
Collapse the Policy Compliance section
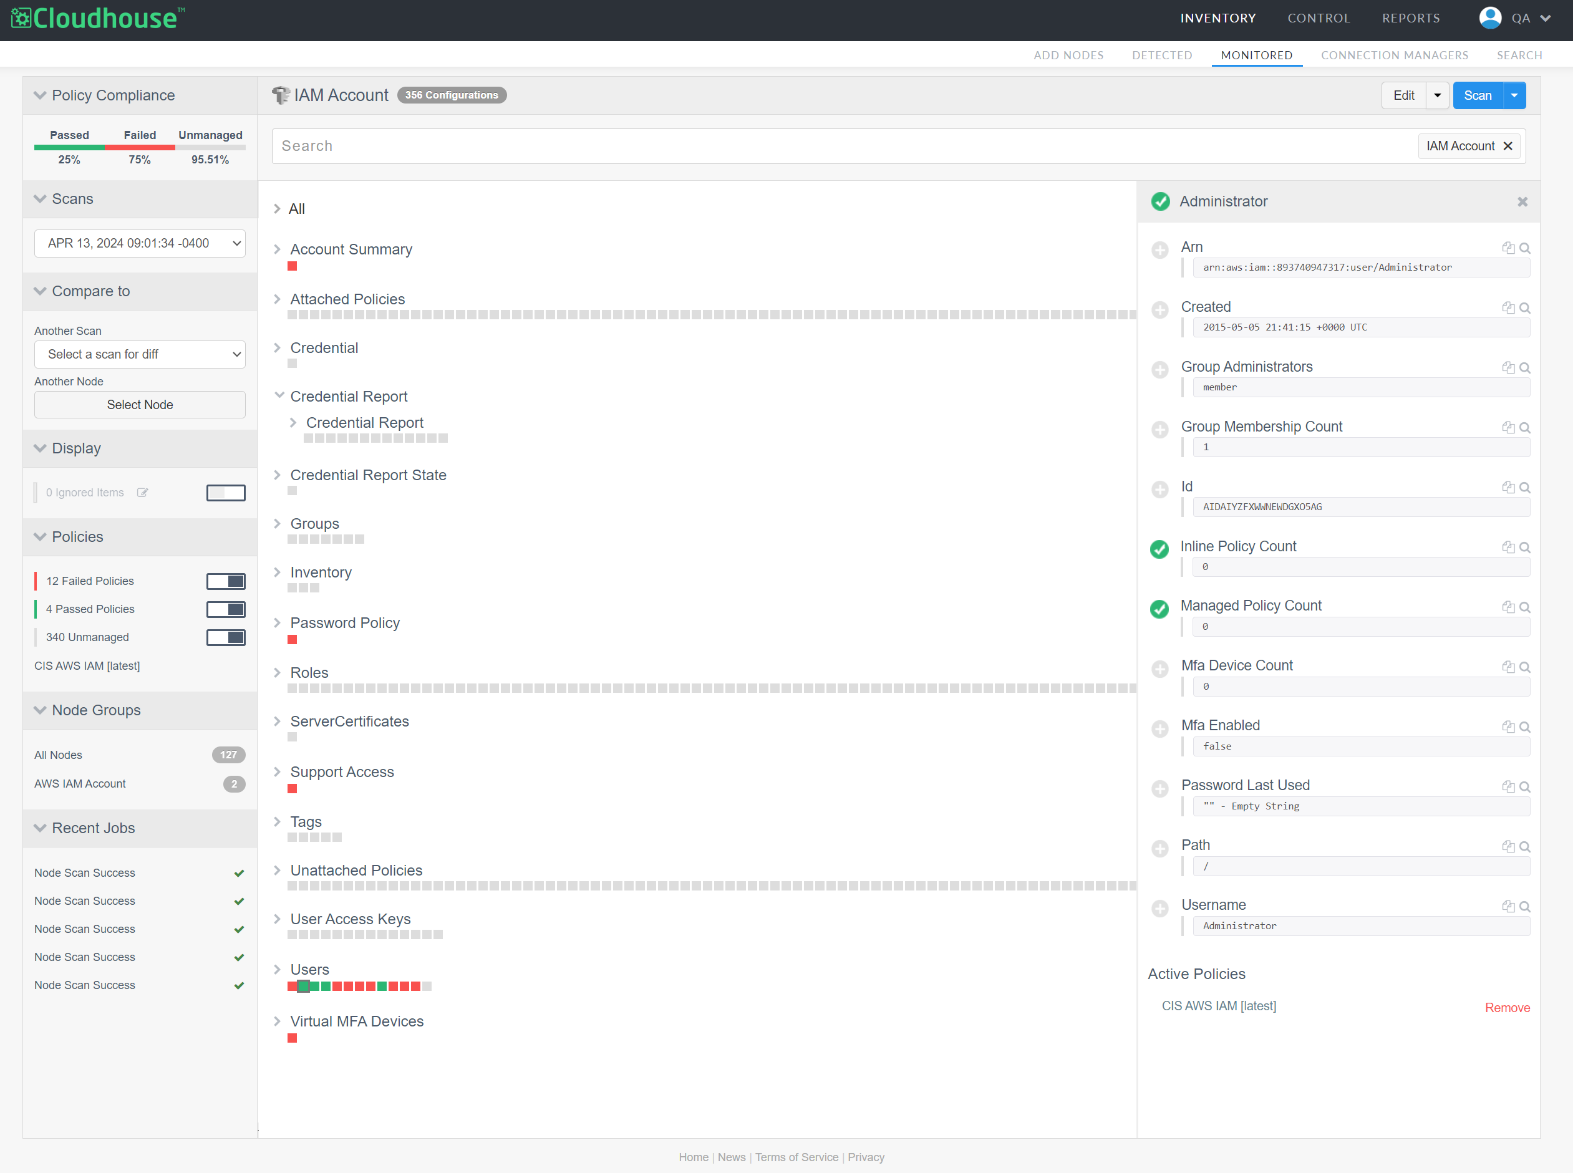[40, 95]
